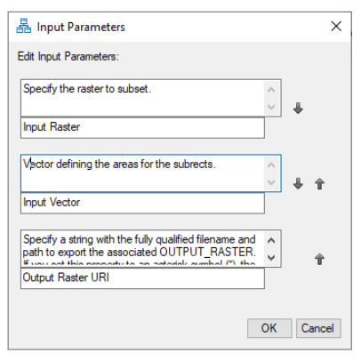Move Input Vector parameter down

298,183
